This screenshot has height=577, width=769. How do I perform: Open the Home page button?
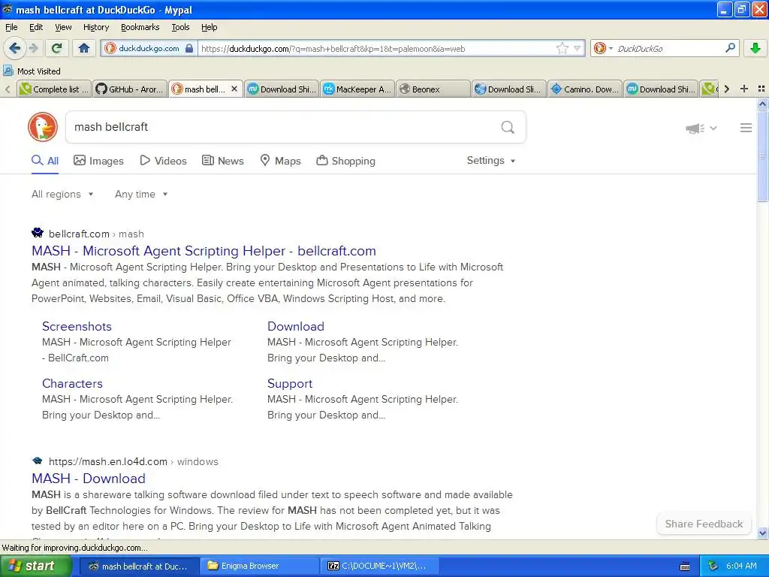click(84, 48)
